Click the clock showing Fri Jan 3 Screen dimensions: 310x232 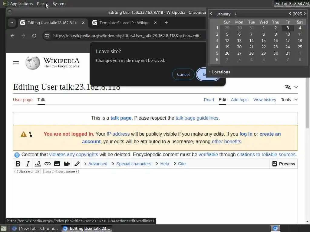point(292,4)
